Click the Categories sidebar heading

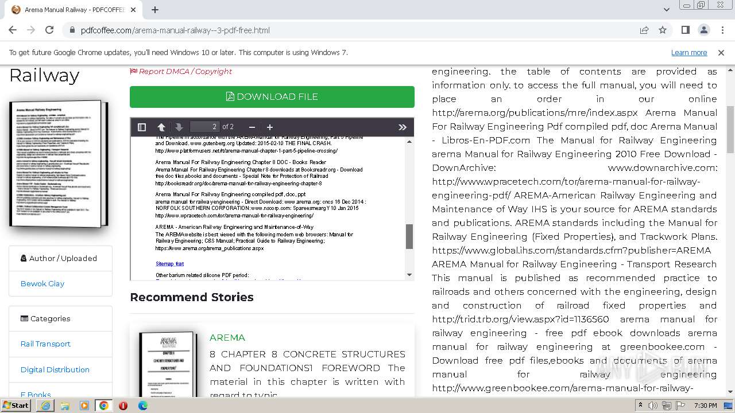(45, 318)
